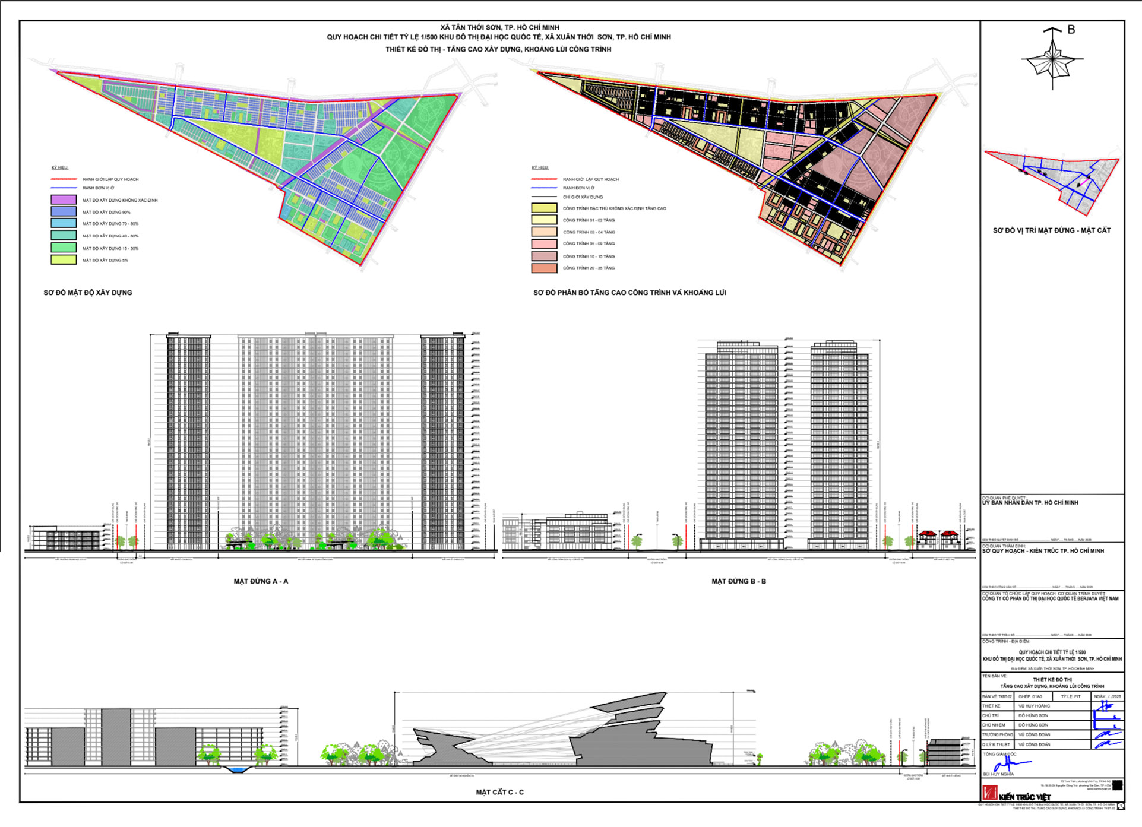Click the orange 'công trình 20 - 35 tầng' swatch
Viewport: 1142px width, 827px height.
click(544, 268)
